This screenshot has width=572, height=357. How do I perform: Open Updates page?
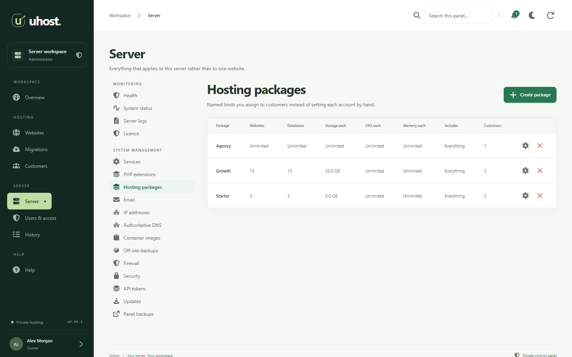(x=152, y=301)
